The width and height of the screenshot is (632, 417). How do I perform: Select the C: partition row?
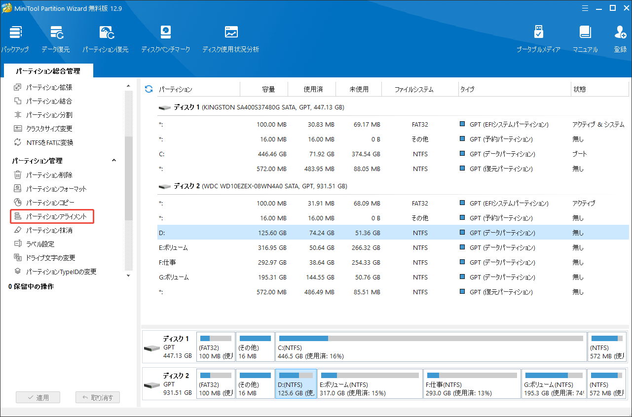(x=393, y=154)
